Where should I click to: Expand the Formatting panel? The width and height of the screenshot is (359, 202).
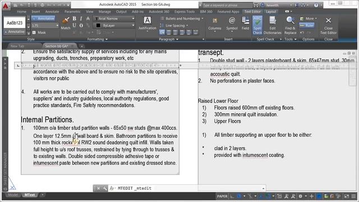(97, 39)
